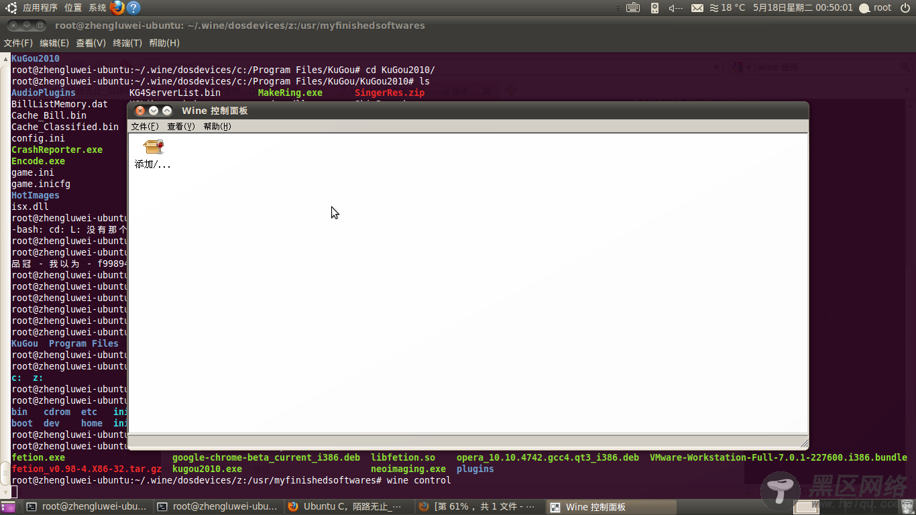The height and width of the screenshot is (515, 916).
Task: Open the 位置 Places menu
Action: coord(73,8)
